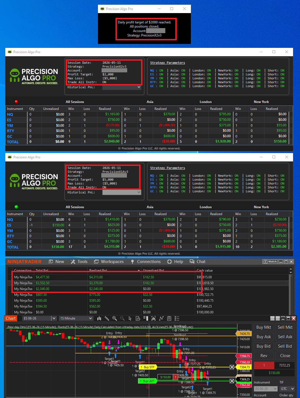
Task: Click the Watch button in Control Center
Action: 270,262
